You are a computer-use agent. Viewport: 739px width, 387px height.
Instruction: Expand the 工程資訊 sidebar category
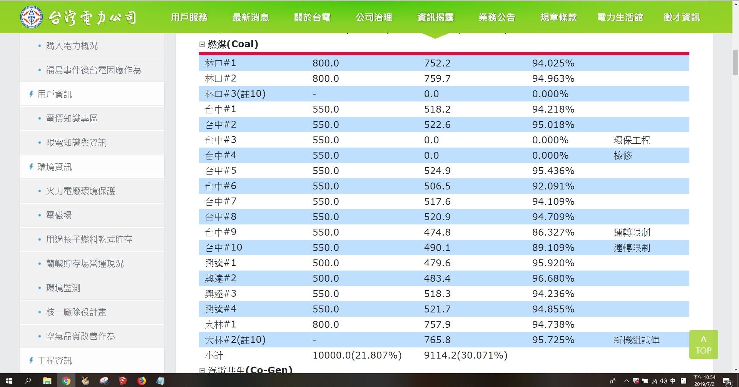pyautogui.click(x=92, y=360)
